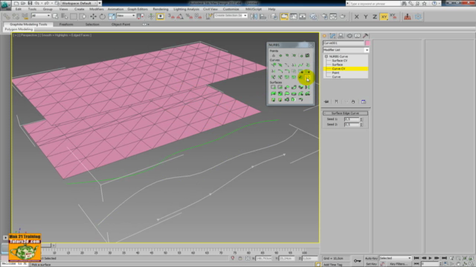Open the Rendering menu
This screenshot has width=476, height=267.
[x=161, y=10]
